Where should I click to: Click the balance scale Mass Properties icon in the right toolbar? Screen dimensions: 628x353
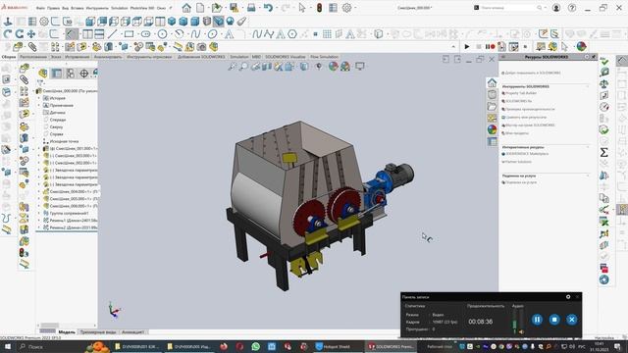point(604,84)
